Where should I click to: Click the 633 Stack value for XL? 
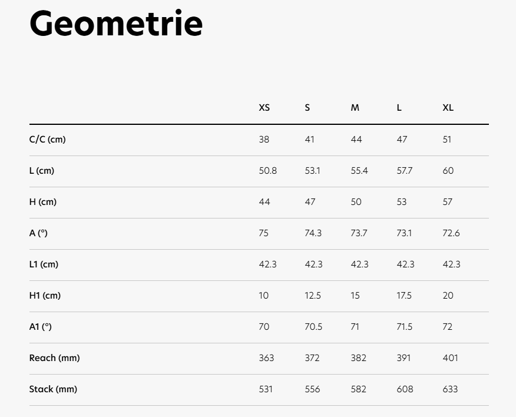pos(450,389)
